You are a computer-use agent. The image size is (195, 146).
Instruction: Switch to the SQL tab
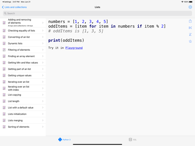pyautogui.click(x=133, y=140)
